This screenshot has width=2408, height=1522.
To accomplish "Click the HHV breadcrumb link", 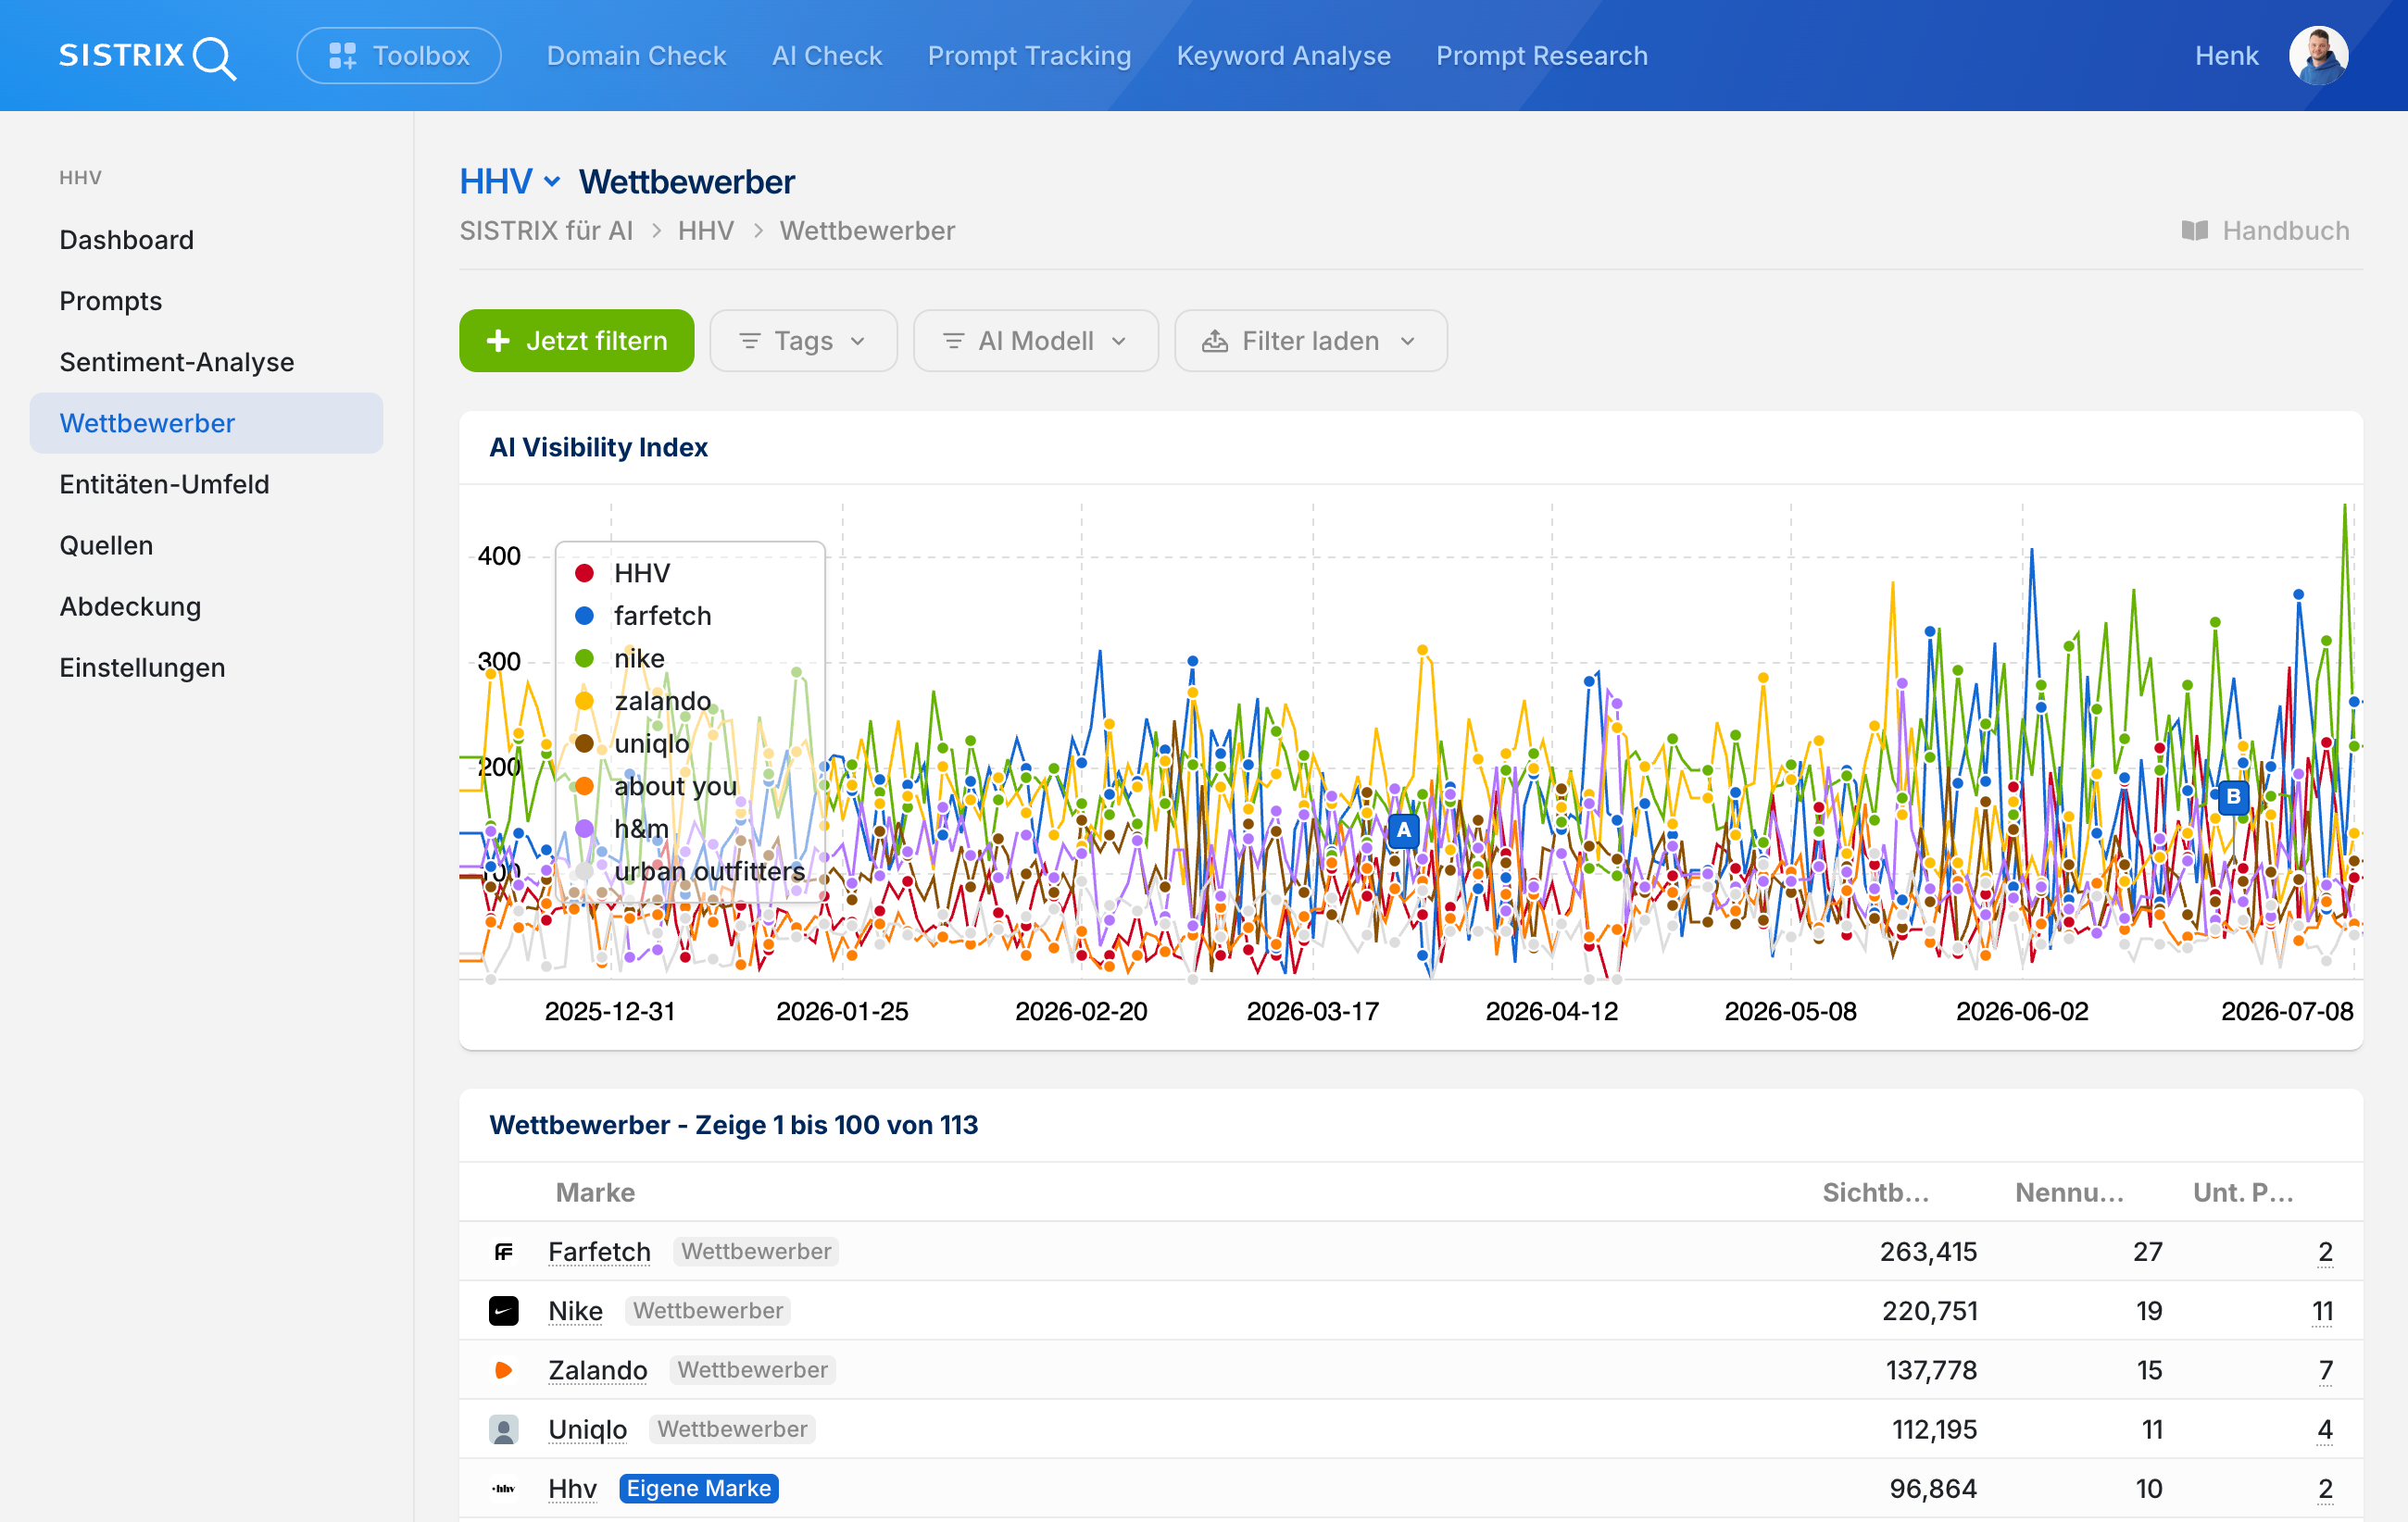I will coord(706,231).
